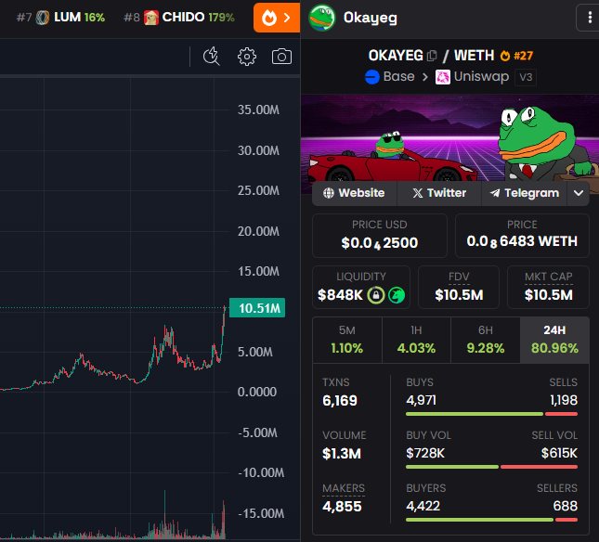Click the V3 version badge

pyautogui.click(x=526, y=77)
